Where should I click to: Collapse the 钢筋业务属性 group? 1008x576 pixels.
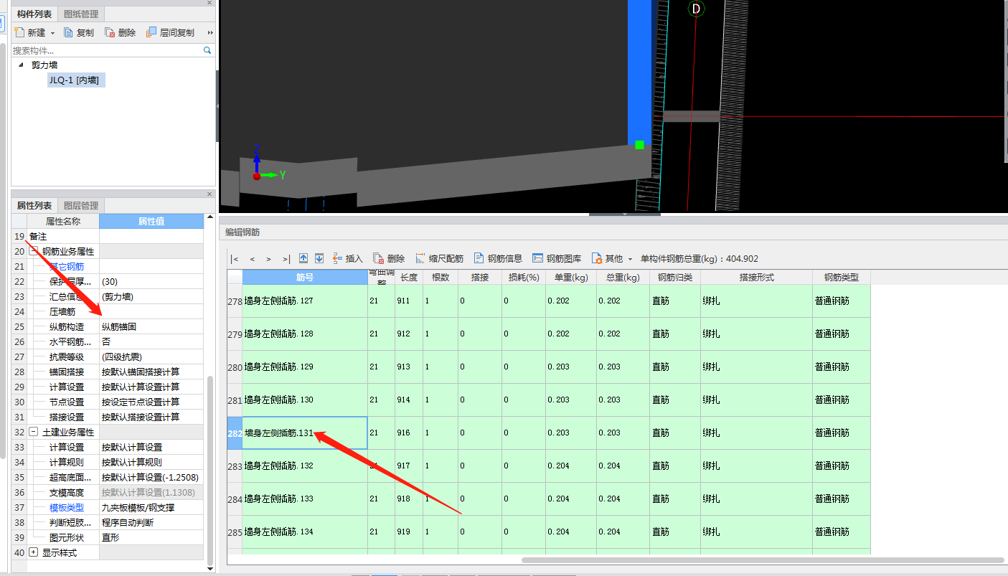click(33, 251)
